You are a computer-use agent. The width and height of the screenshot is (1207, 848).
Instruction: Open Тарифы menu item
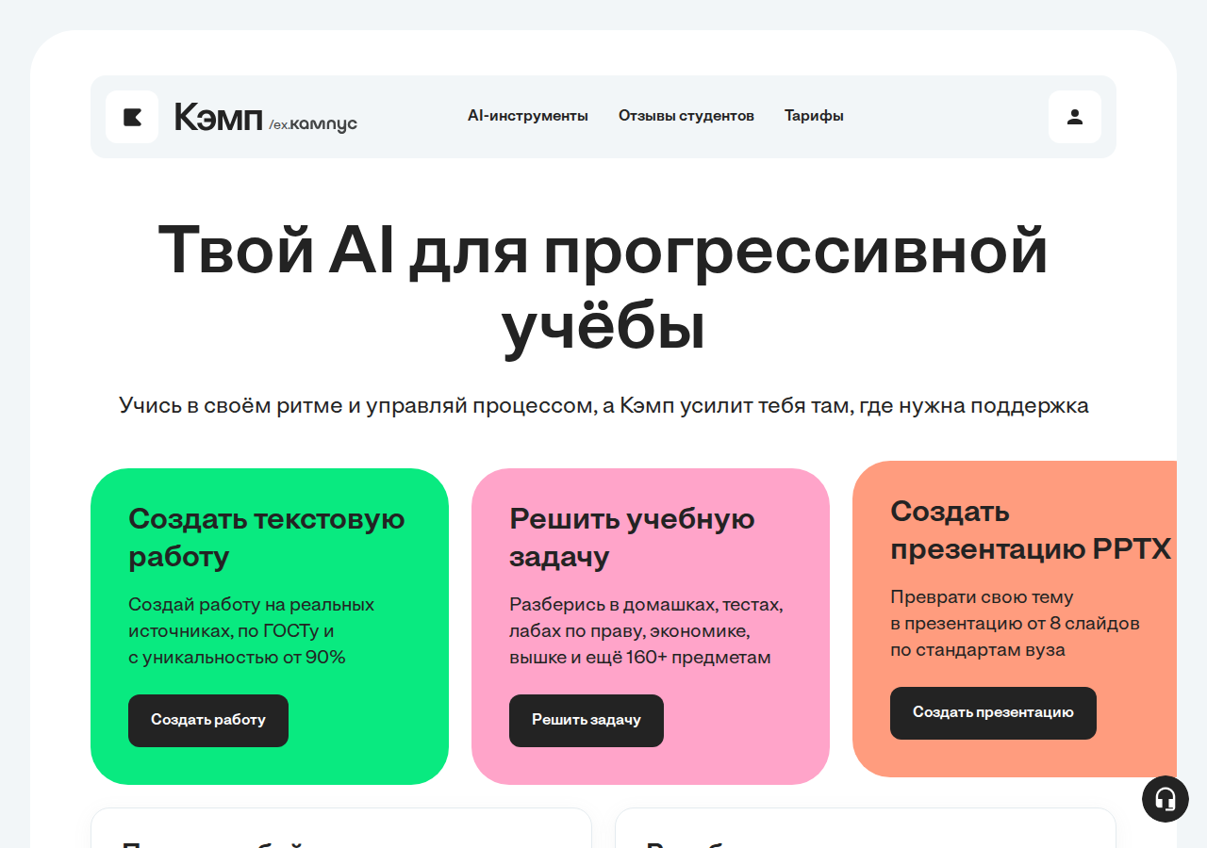click(814, 116)
